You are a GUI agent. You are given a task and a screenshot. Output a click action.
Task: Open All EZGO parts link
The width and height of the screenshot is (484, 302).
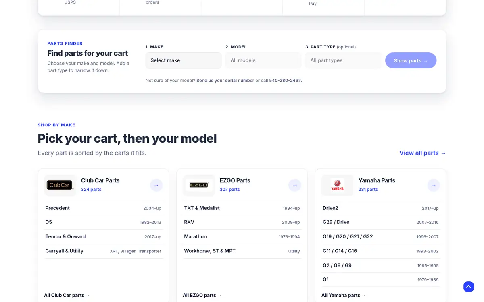[x=202, y=295]
